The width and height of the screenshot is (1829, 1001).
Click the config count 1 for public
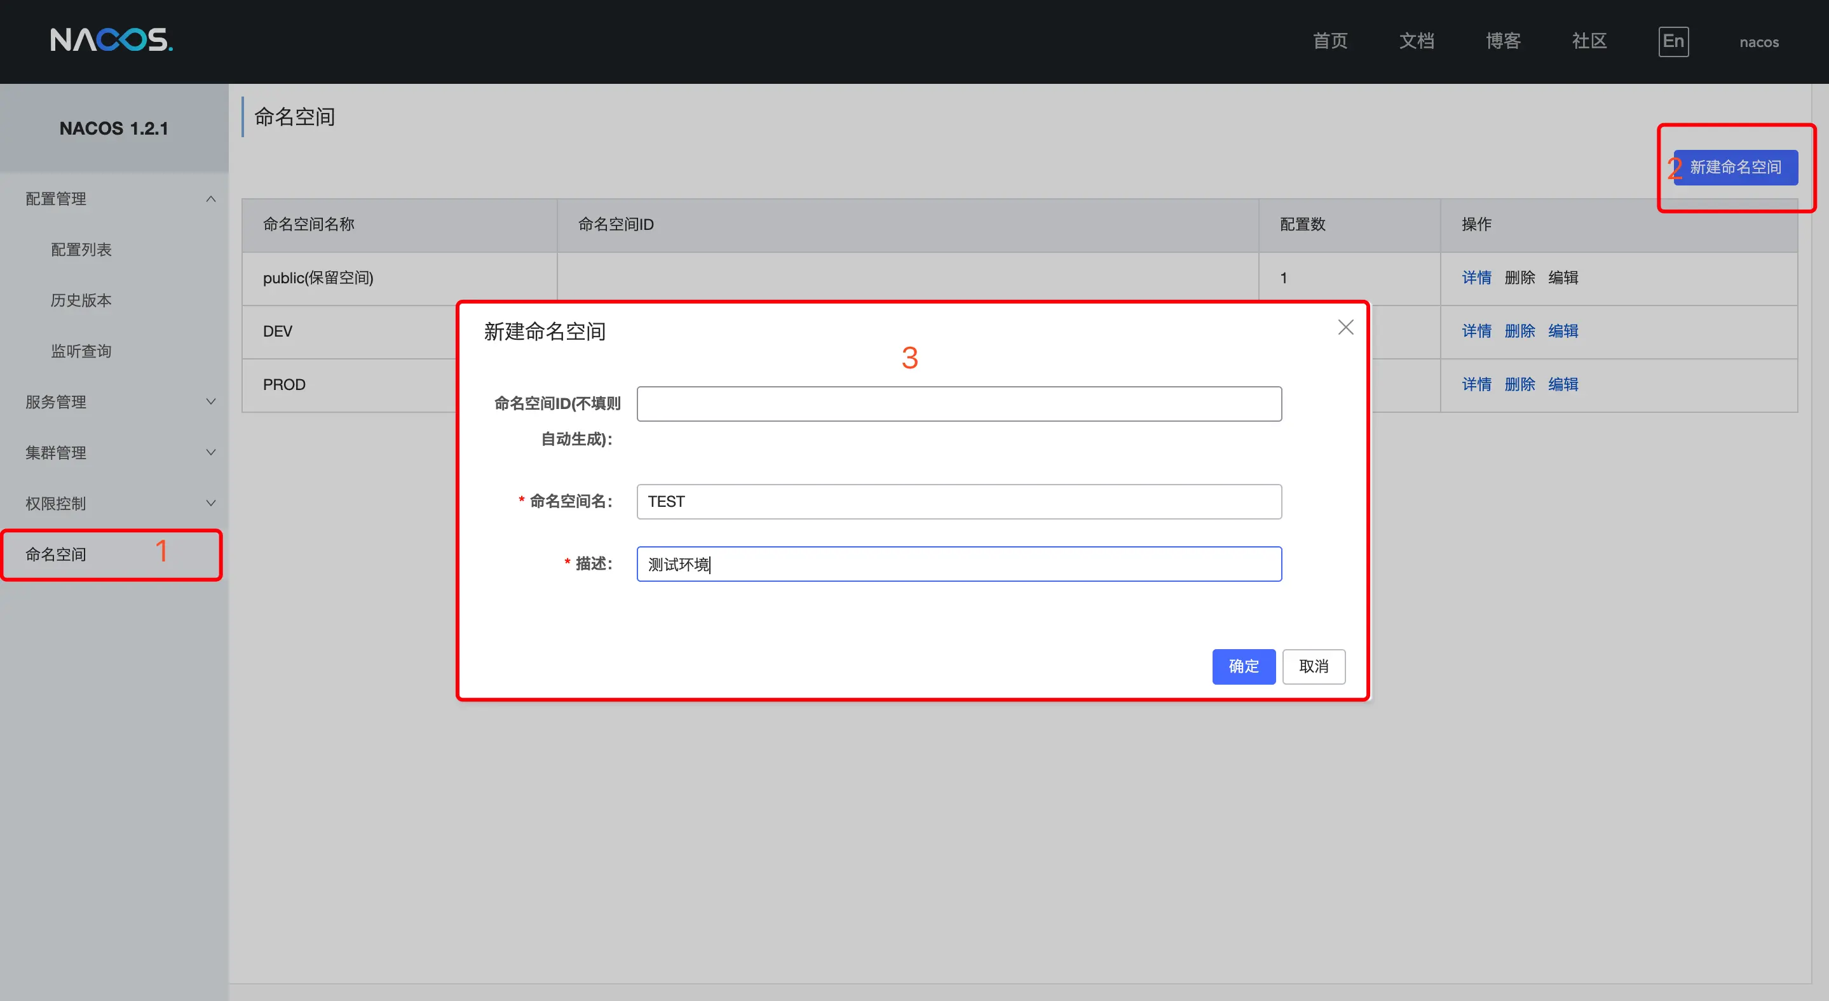pos(1283,278)
